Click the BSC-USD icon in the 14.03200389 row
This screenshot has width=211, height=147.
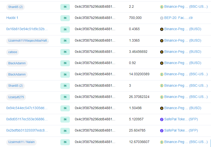[x=162, y=74]
